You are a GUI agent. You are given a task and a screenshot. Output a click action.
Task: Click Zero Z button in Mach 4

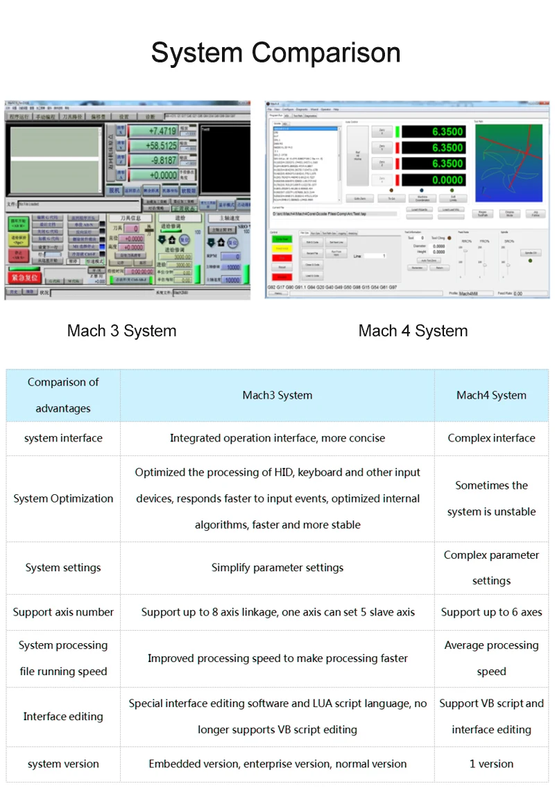pyautogui.click(x=382, y=164)
